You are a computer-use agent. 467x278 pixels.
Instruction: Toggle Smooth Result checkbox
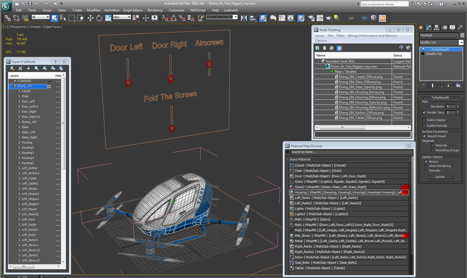pyautogui.click(x=424, y=136)
